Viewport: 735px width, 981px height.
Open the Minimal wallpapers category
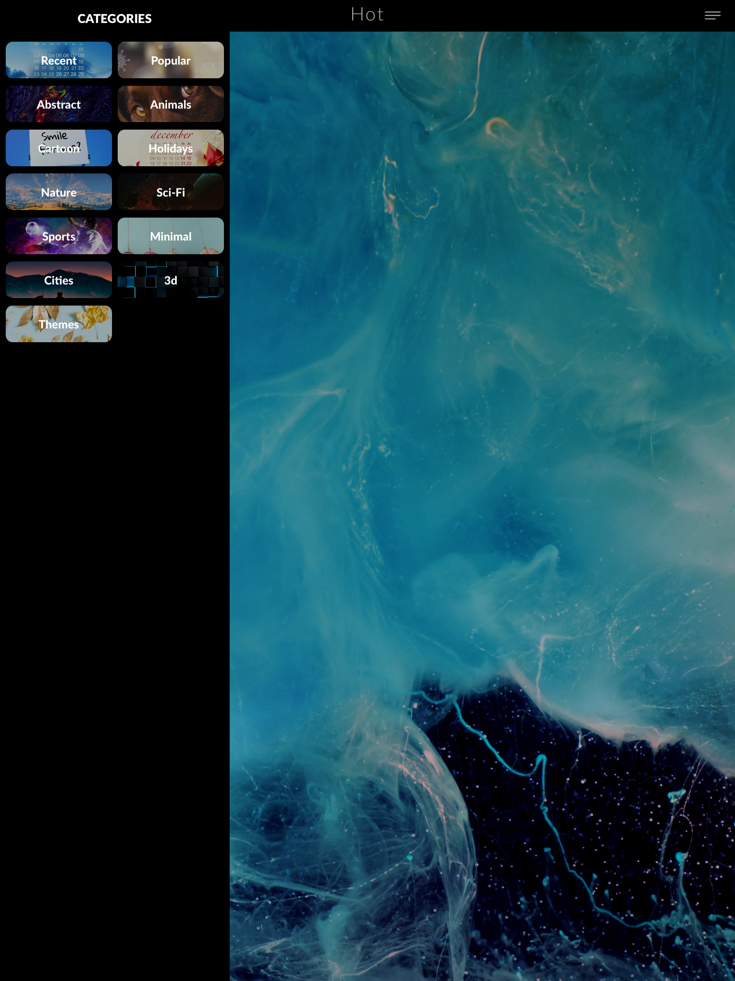[170, 236]
